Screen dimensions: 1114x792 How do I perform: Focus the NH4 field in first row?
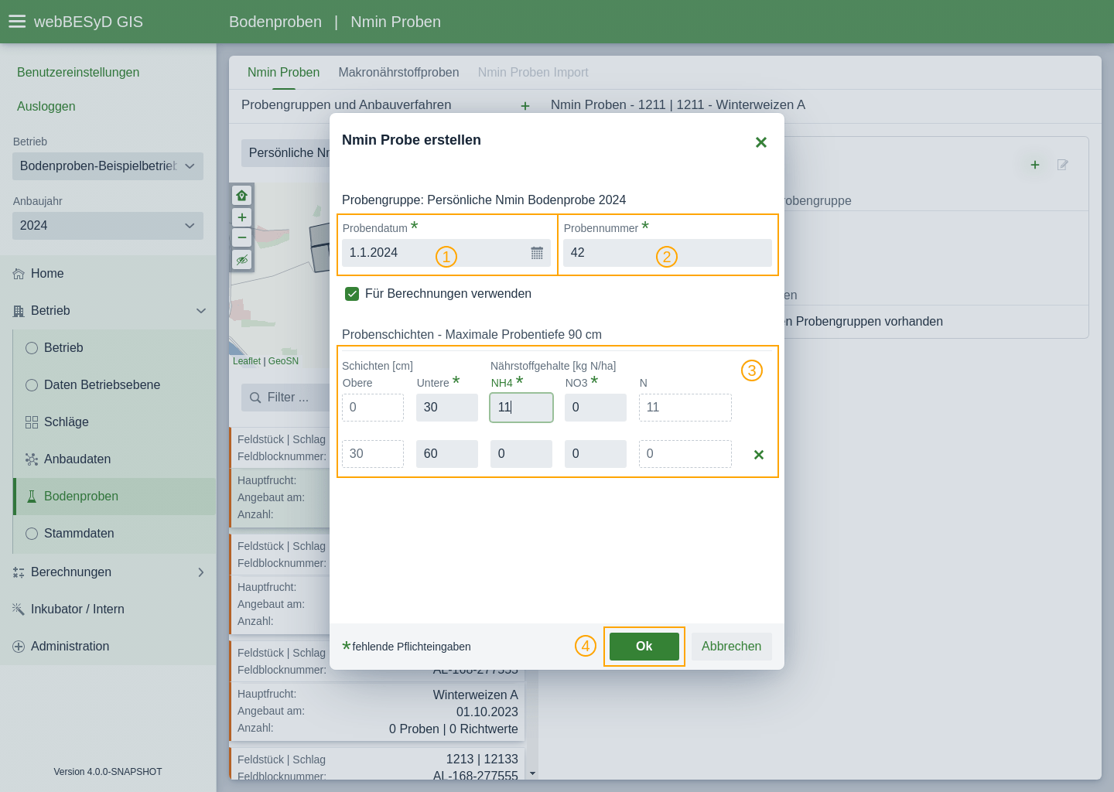point(521,408)
